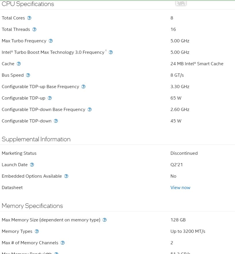Open Embedded Options Available help icon
The image size is (235, 254).
point(66,176)
